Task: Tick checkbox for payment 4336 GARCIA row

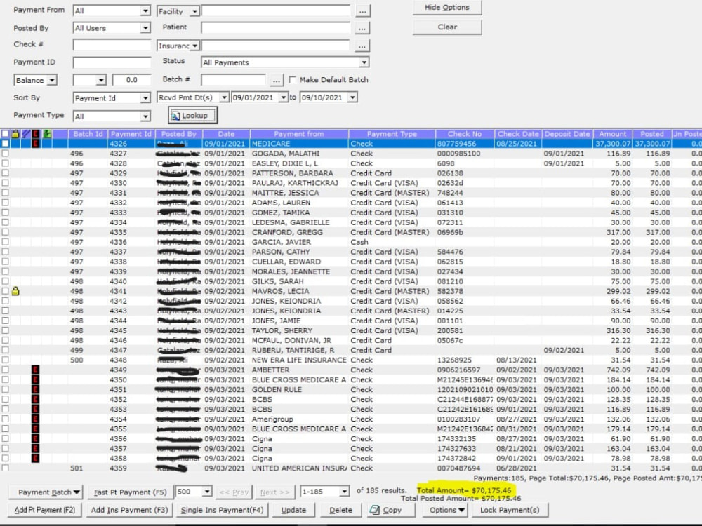Action: pos(5,242)
